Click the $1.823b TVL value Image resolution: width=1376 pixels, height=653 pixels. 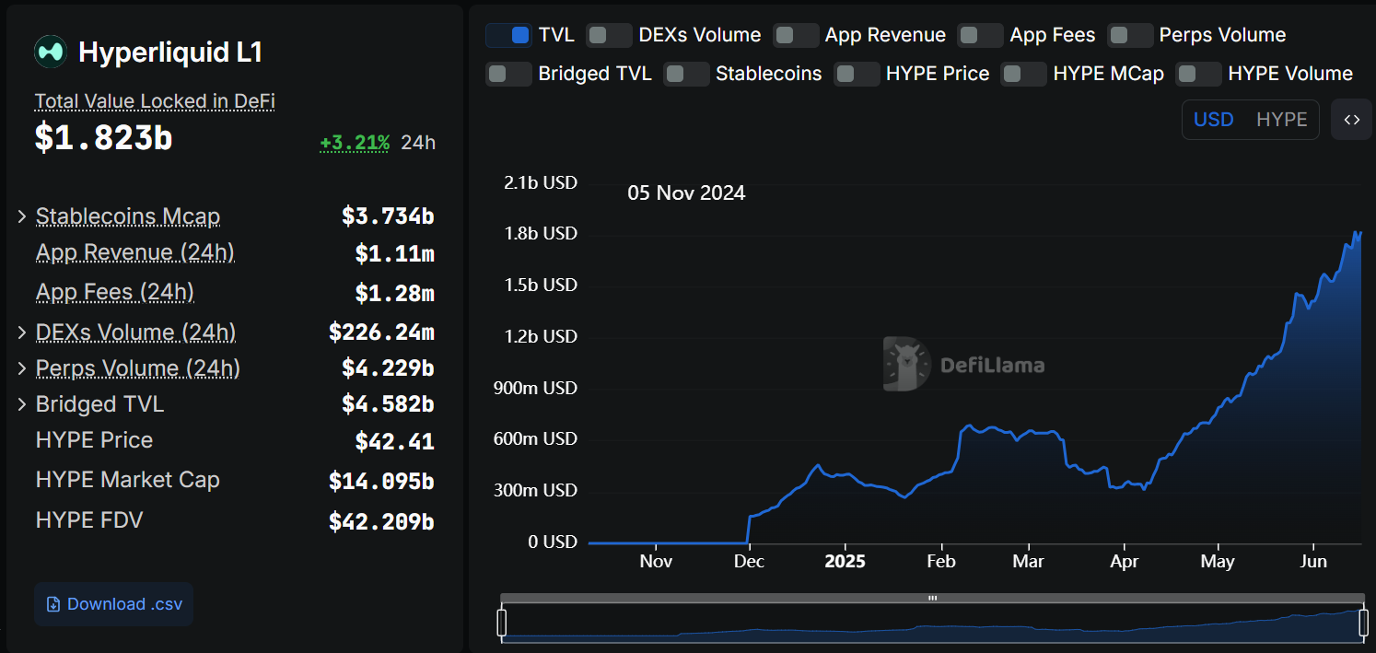pyautogui.click(x=104, y=138)
